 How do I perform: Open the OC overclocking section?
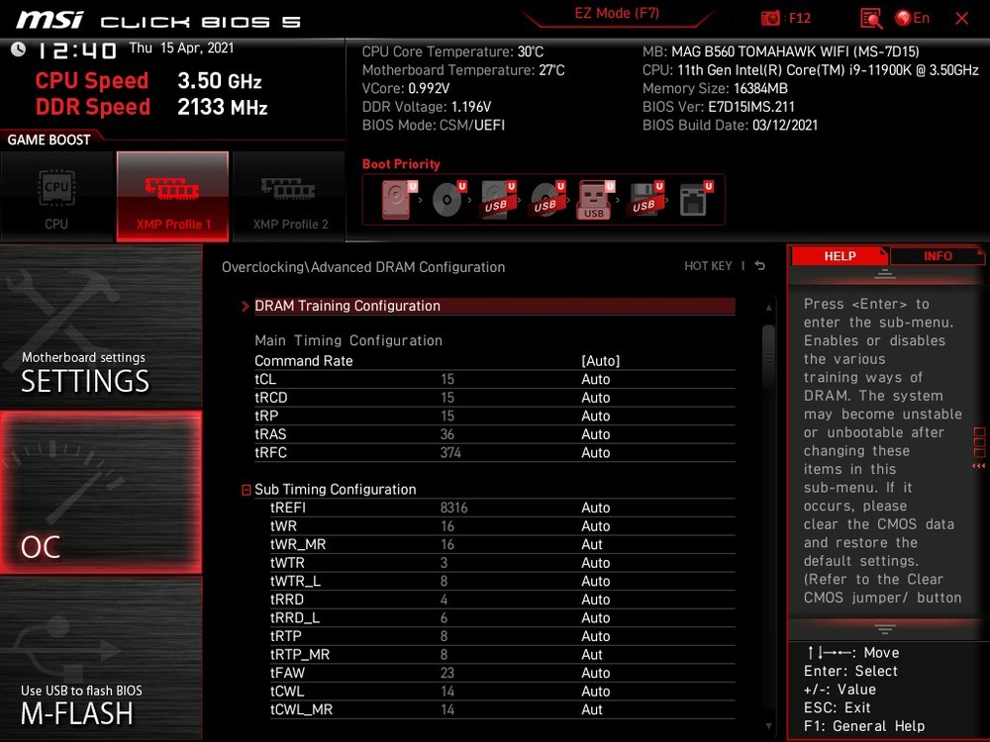pos(101,492)
